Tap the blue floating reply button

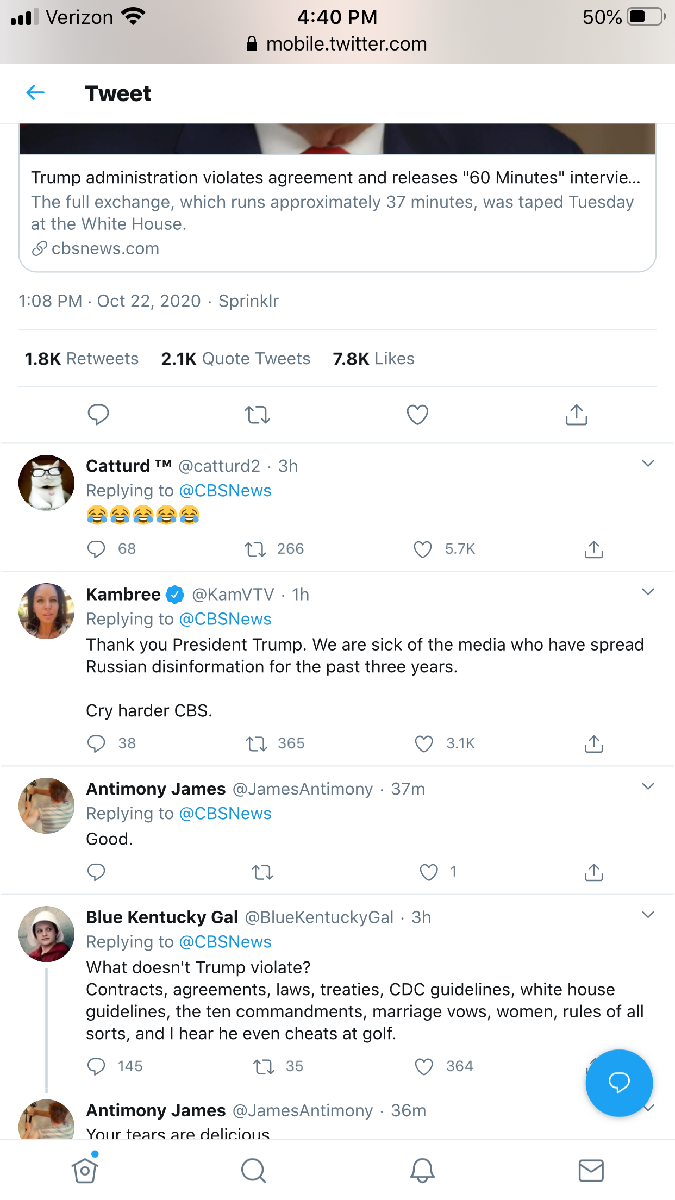pos(619,1083)
